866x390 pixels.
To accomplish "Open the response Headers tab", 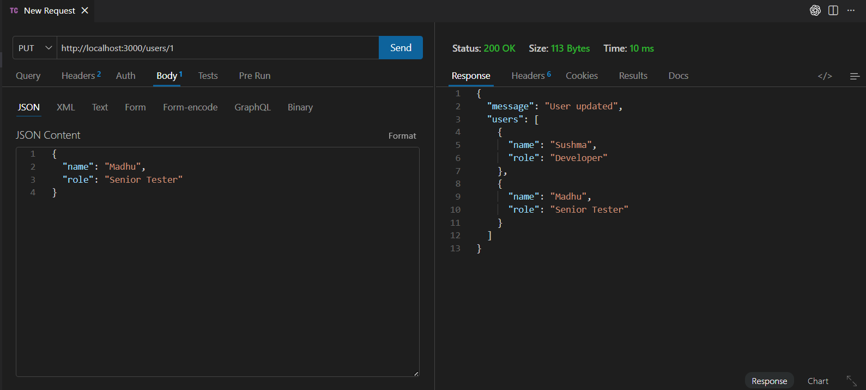I will pos(531,76).
